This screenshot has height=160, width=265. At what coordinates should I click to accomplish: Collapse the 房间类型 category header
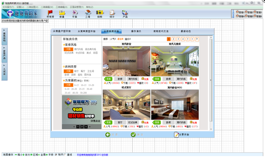pyautogui.click(x=70, y=67)
